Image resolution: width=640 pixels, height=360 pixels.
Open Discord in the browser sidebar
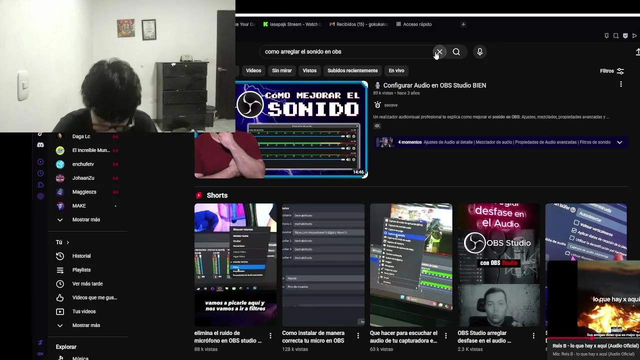(x=40, y=145)
